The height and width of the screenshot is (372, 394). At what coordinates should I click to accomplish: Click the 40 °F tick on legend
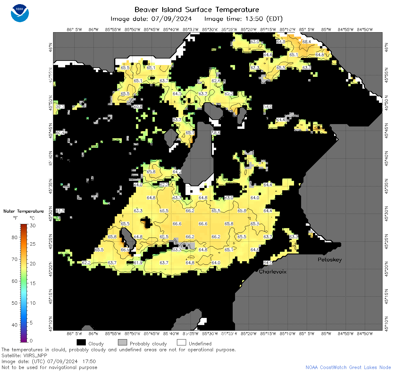click(x=14, y=325)
